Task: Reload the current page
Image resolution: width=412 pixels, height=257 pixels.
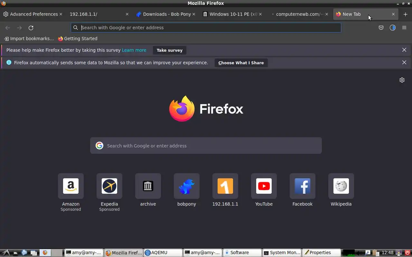Action: click(x=31, y=28)
